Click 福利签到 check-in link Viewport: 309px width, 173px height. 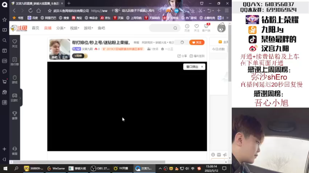point(197,56)
